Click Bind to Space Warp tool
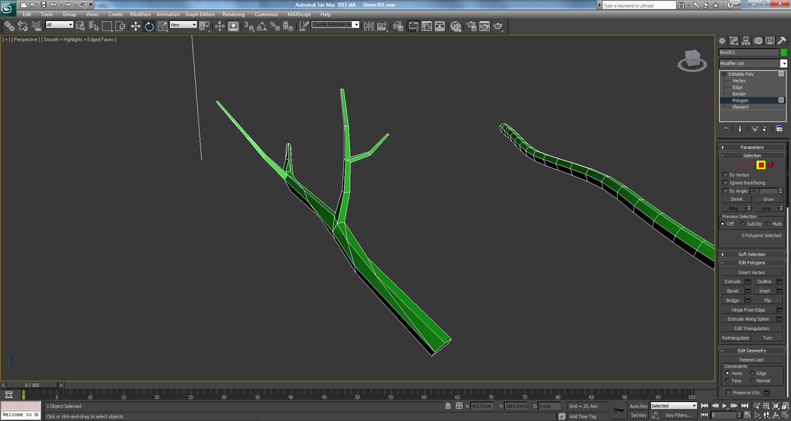The image size is (791, 421). [x=36, y=26]
